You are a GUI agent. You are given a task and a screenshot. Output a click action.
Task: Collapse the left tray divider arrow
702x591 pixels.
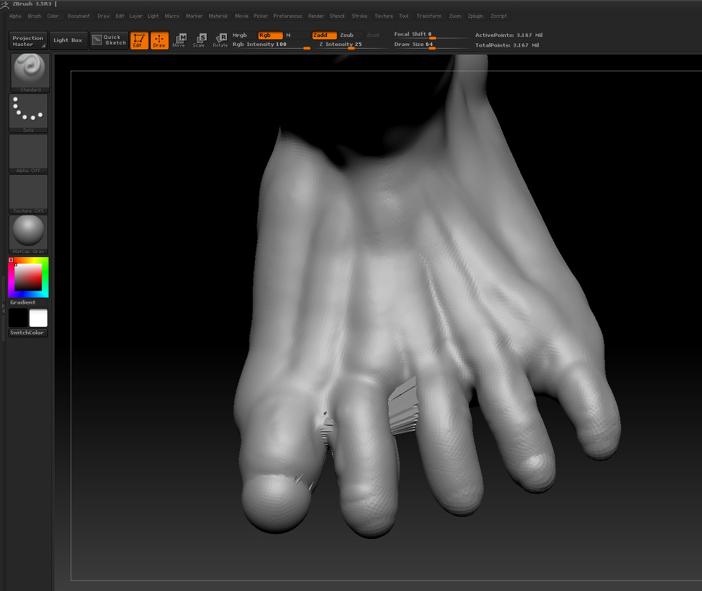point(3,310)
